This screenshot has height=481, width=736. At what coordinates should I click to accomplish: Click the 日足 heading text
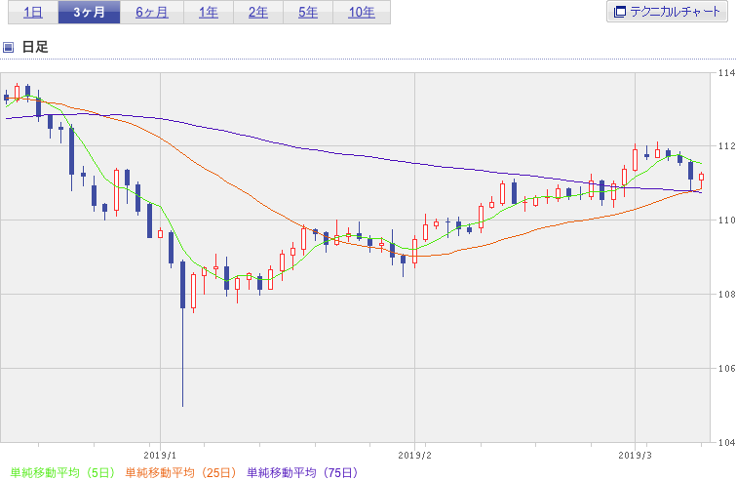point(35,47)
